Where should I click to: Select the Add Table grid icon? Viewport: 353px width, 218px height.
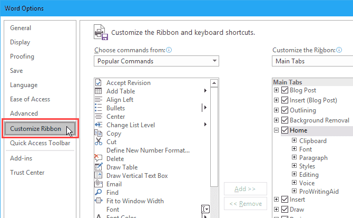pyautogui.click(x=98, y=91)
